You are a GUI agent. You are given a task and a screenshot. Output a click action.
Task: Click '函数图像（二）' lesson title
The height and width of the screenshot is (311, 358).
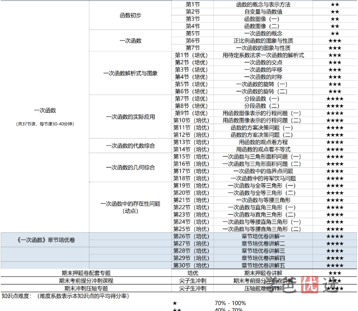tap(263, 26)
